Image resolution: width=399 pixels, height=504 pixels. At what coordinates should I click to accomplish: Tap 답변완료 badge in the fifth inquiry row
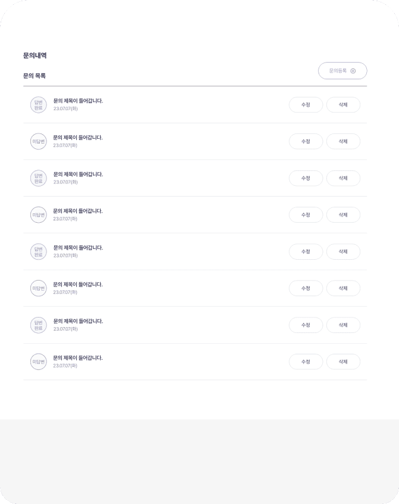[x=38, y=251]
